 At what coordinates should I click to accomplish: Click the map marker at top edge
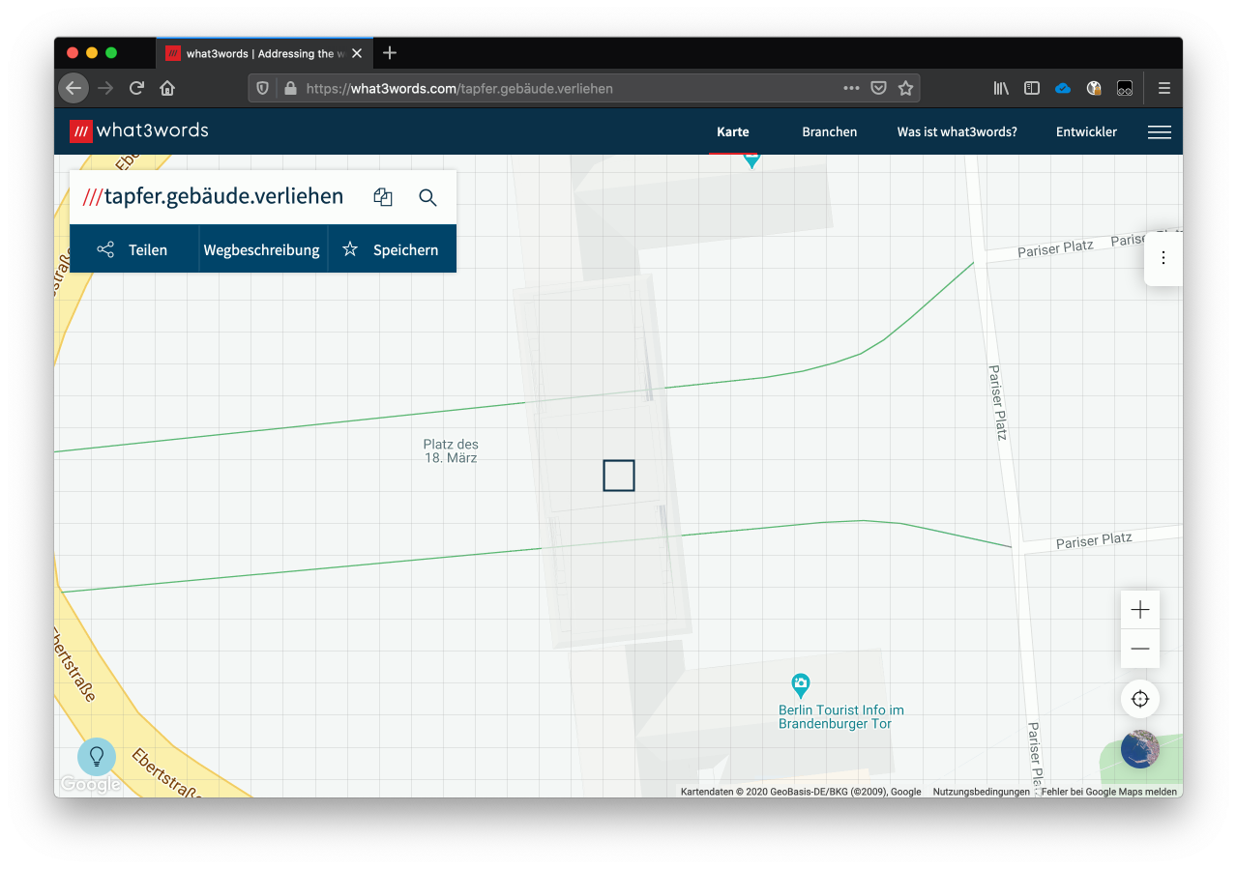click(x=751, y=161)
